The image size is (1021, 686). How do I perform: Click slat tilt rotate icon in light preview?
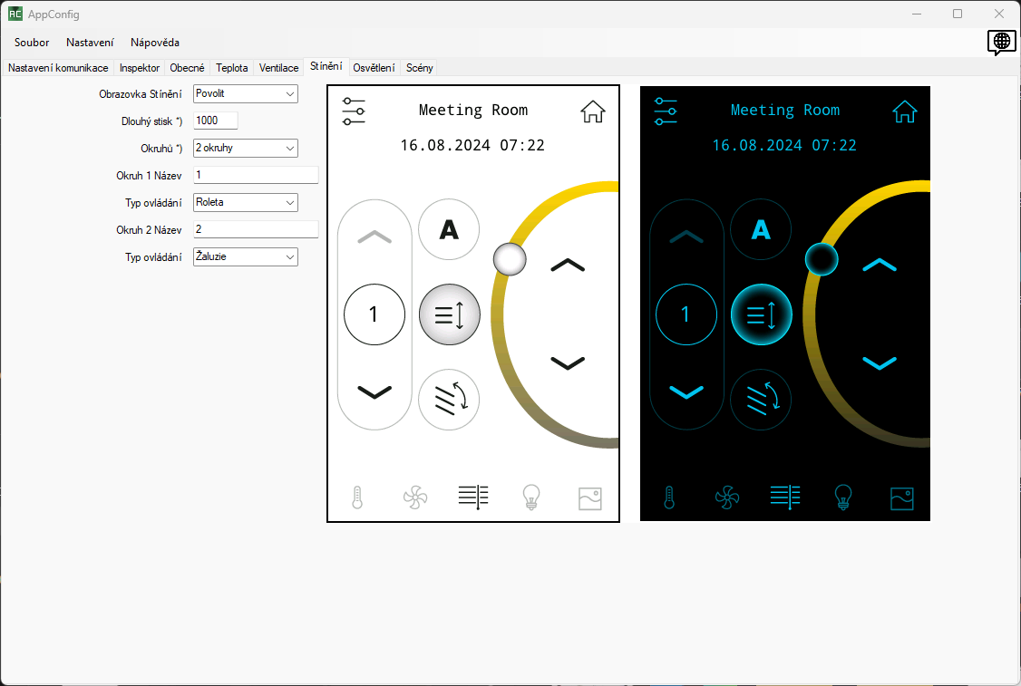click(x=449, y=400)
